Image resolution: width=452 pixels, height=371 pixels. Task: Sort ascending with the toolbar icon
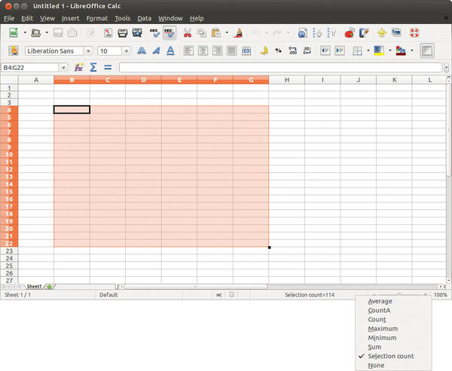tap(317, 33)
